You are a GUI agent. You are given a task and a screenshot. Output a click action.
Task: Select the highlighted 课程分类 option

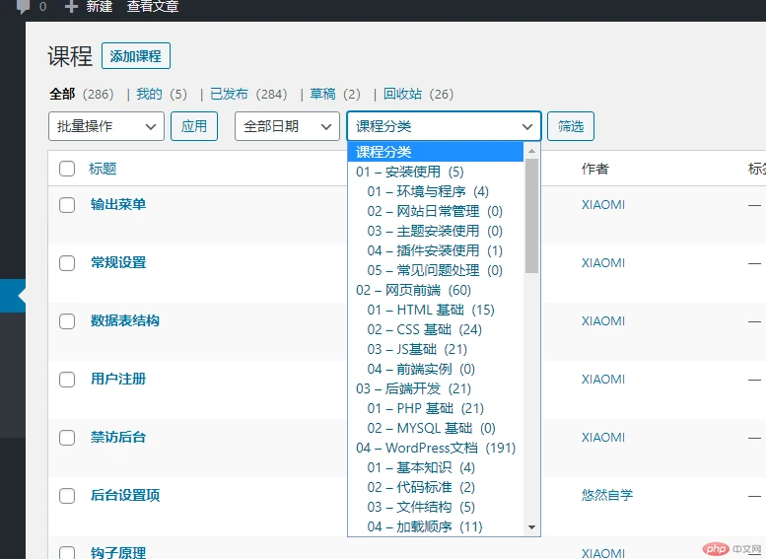(436, 152)
